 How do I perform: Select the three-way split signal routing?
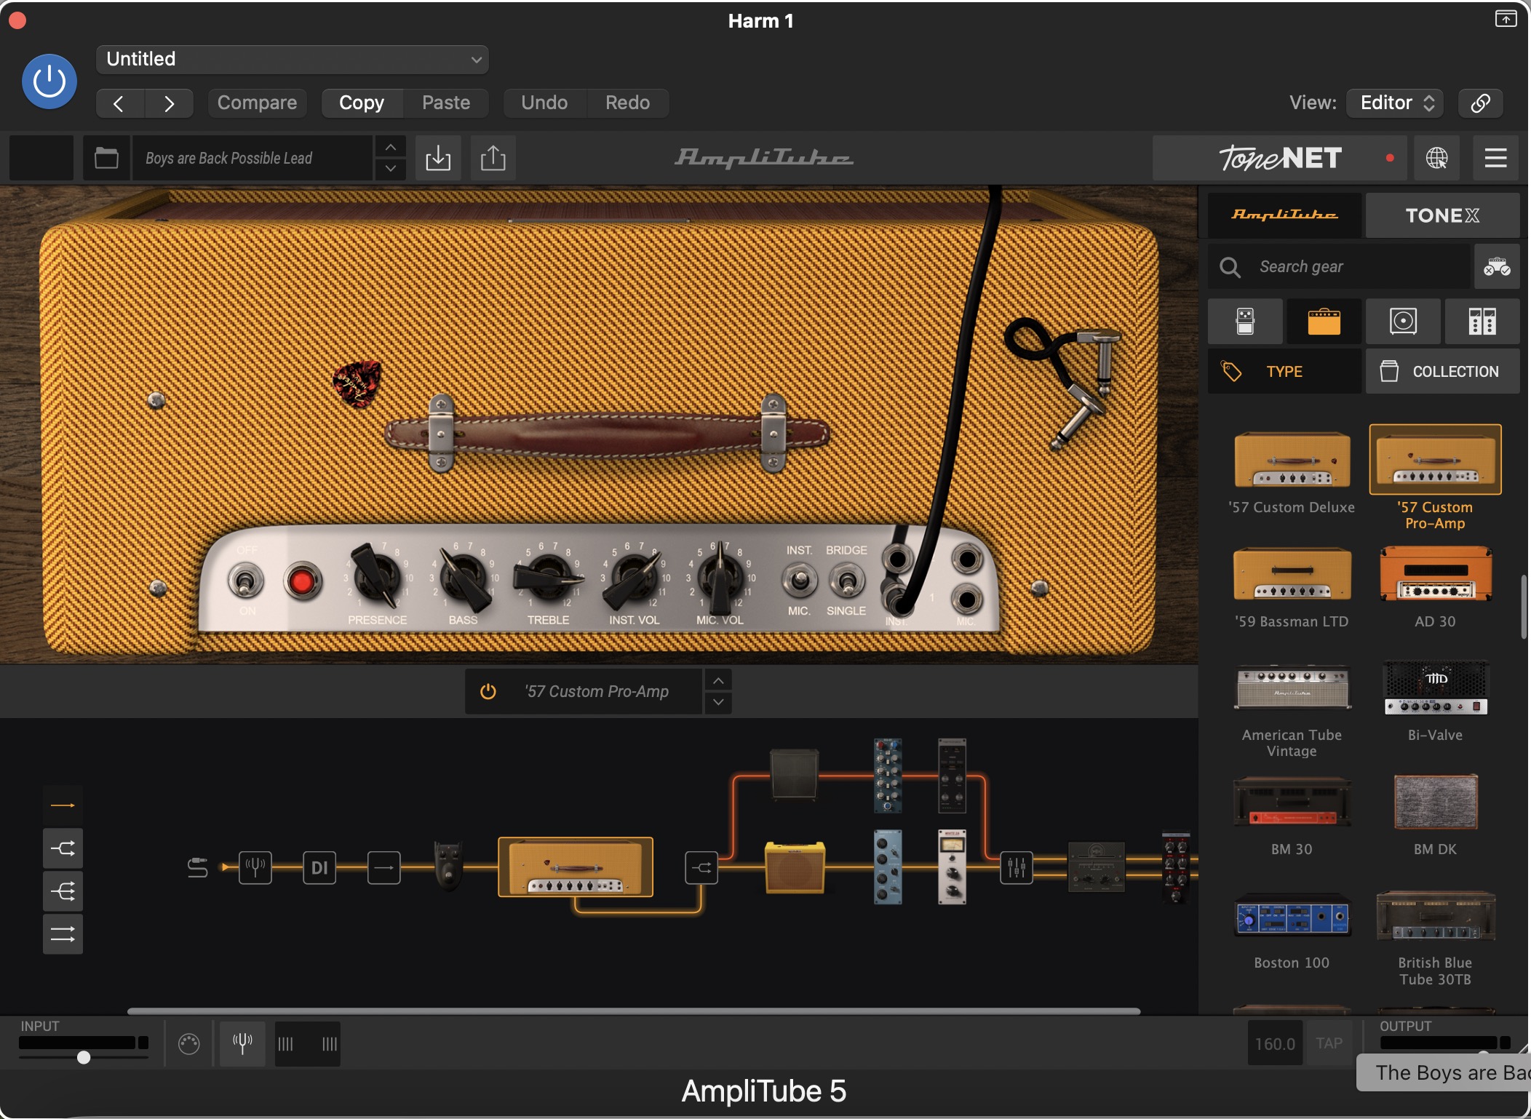(63, 891)
